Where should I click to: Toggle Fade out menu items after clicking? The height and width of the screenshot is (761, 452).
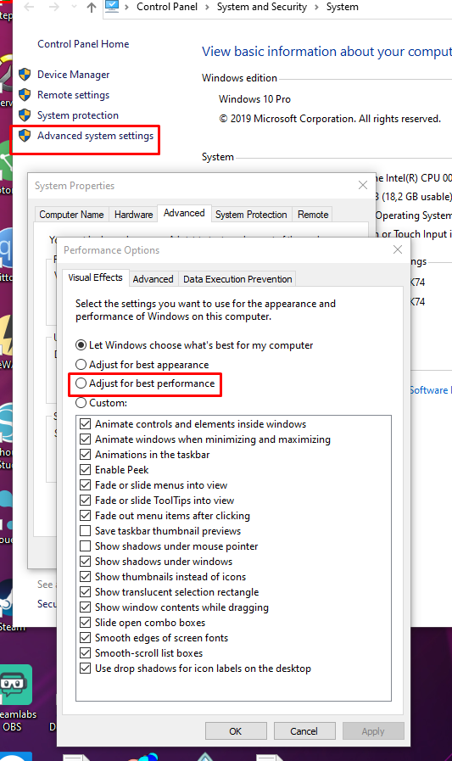point(86,516)
